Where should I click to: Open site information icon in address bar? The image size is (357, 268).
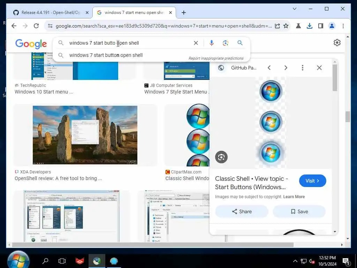click(x=50, y=26)
